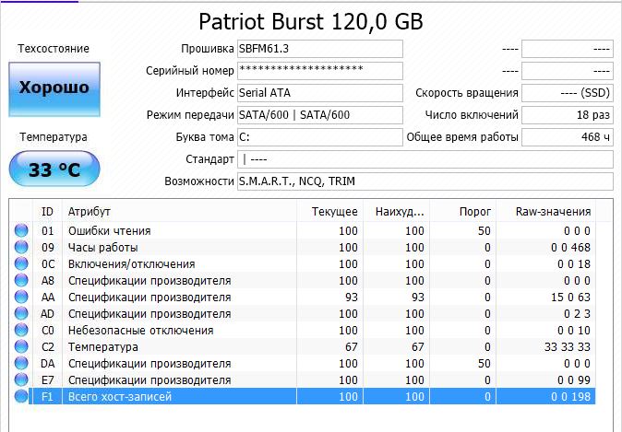The width and height of the screenshot is (622, 432).
Task: Click the status circle for Включения/отключения row
Action: [21, 263]
